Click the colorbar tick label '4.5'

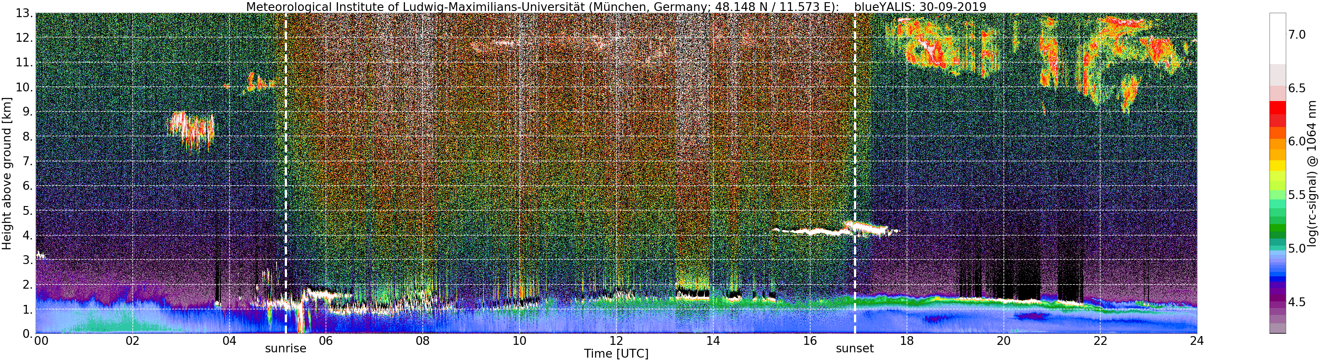1296,302
